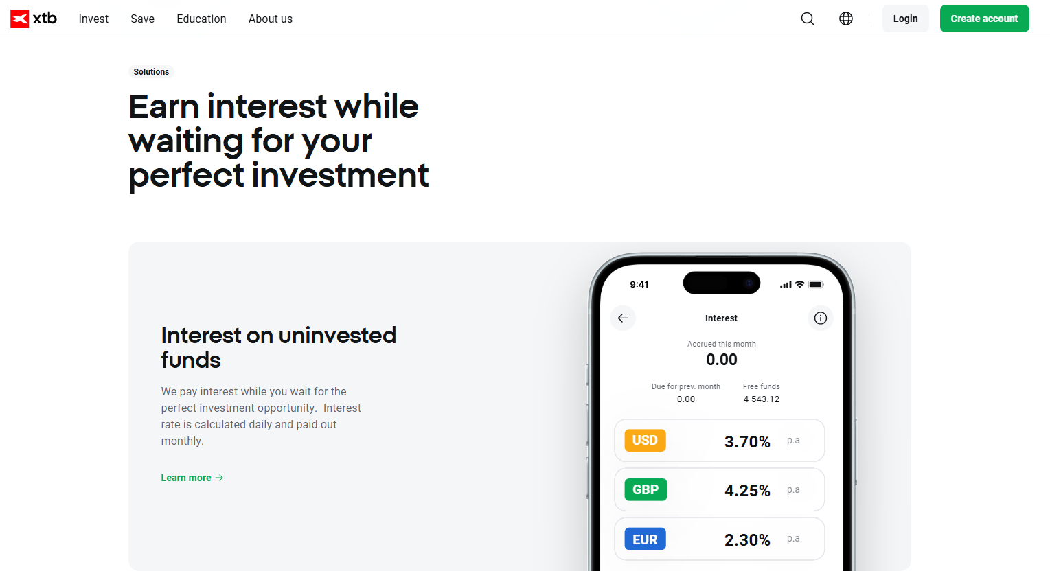Click the globe language icon
The image size is (1050, 582).
[846, 19]
